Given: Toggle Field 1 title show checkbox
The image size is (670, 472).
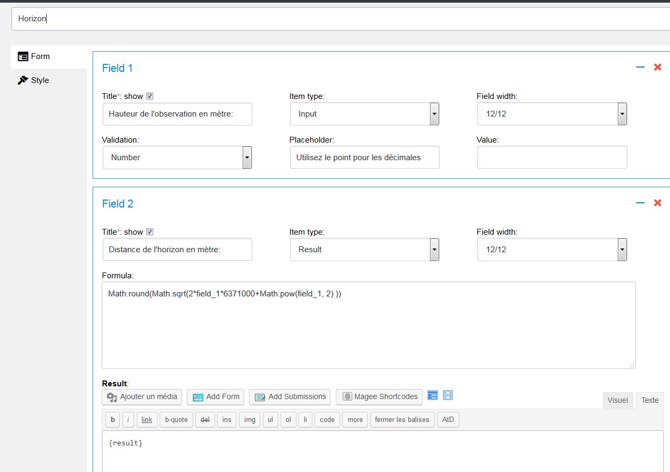Looking at the screenshot, I should coord(150,96).
